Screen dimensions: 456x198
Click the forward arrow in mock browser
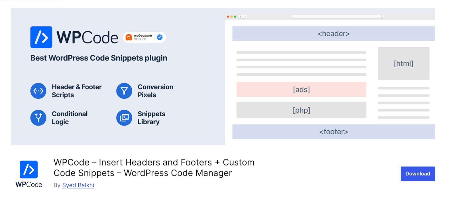(245, 17)
